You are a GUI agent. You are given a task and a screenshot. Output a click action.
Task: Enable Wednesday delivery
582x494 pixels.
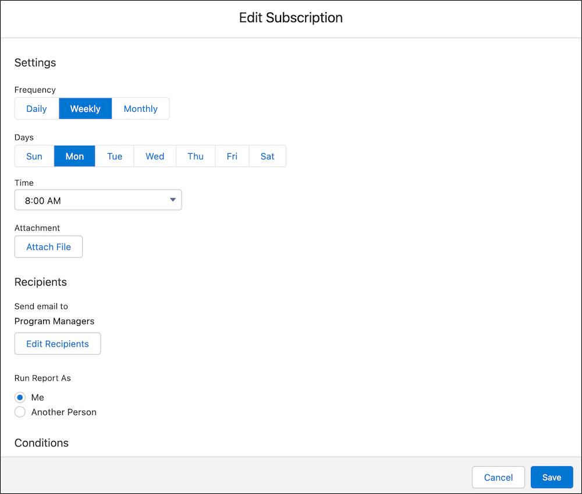(x=154, y=156)
